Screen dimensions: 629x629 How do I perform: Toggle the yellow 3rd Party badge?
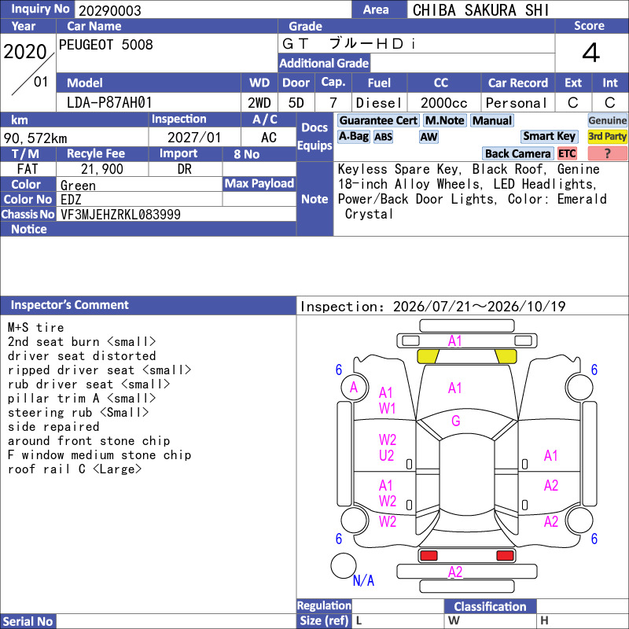coord(607,137)
